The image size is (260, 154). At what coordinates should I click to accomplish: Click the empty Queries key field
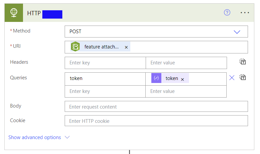point(105,91)
